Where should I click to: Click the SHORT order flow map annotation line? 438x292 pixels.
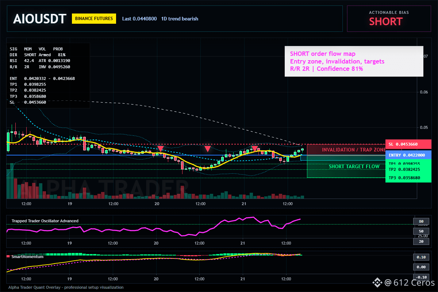tap(323, 54)
